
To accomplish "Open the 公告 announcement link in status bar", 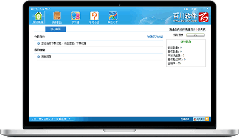I will pos(52,119).
